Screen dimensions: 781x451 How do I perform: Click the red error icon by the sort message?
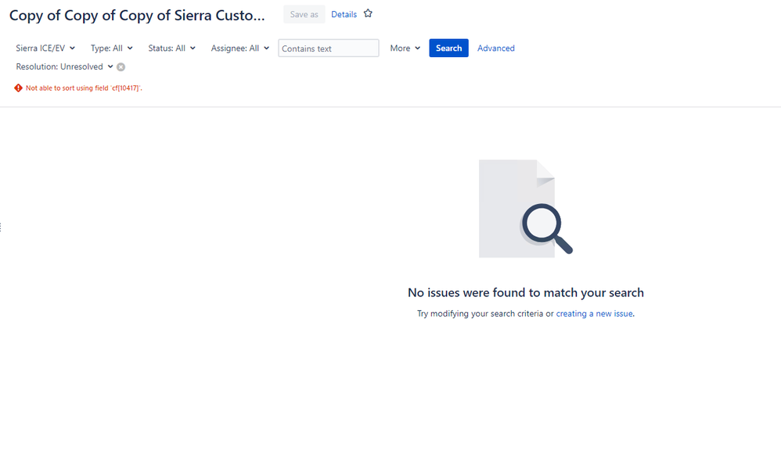[18, 88]
